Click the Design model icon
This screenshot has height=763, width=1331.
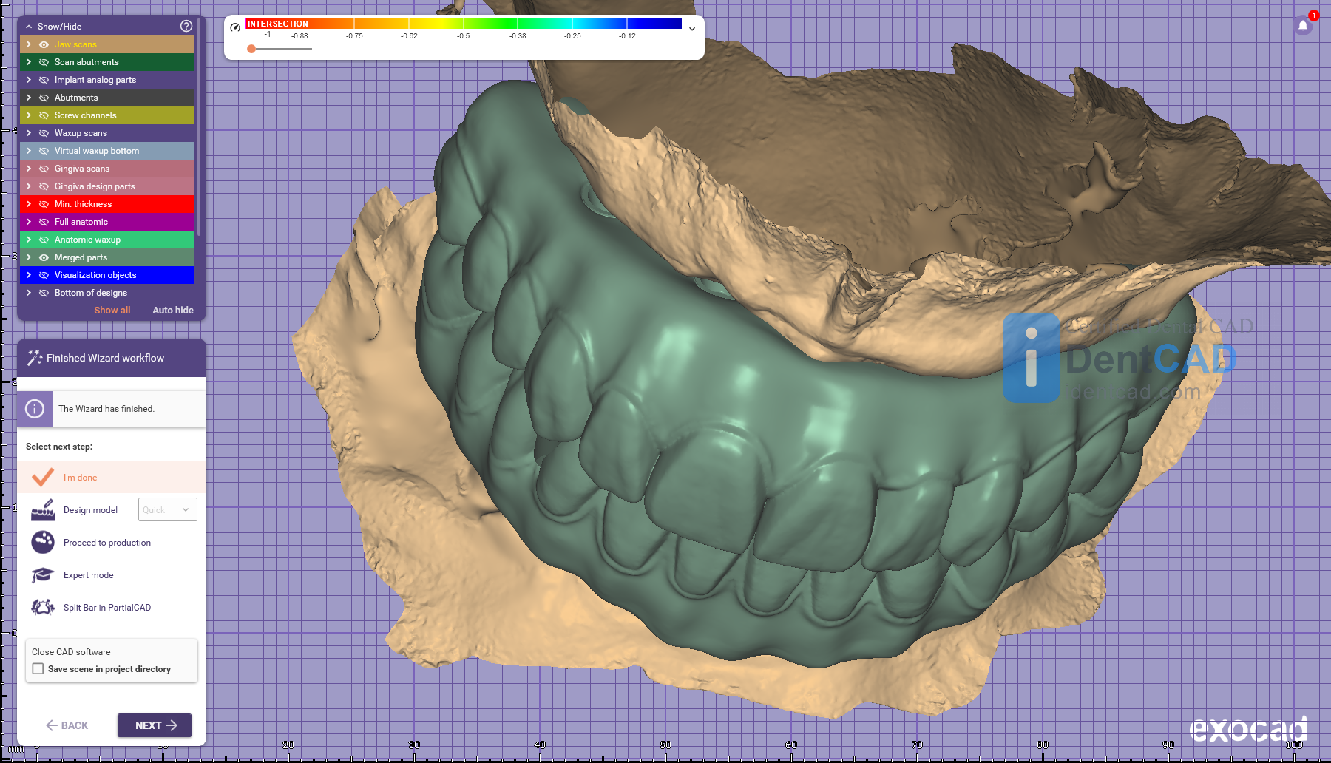pos(43,510)
